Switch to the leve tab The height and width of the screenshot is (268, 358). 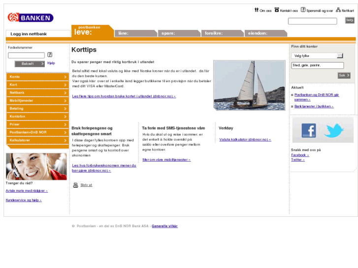(93, 31)
